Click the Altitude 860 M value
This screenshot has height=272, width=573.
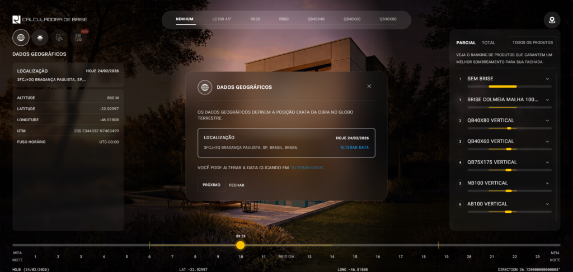[113, 98]
